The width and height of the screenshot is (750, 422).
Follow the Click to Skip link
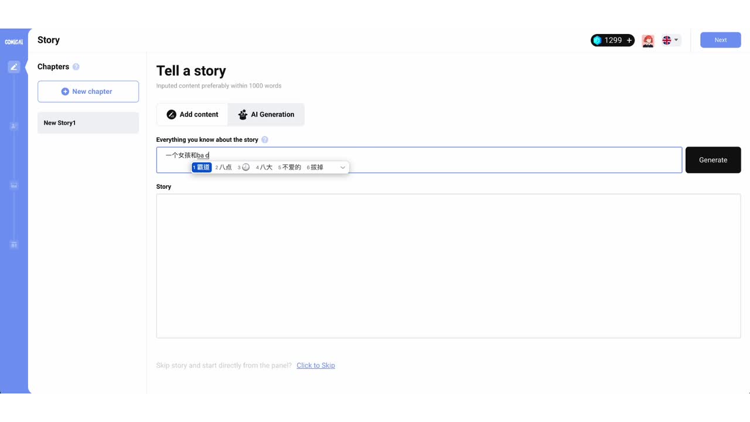316,366
